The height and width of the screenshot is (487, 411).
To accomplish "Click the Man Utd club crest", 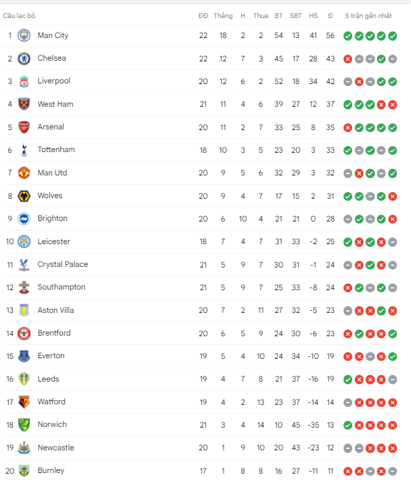I will [24, 173].
